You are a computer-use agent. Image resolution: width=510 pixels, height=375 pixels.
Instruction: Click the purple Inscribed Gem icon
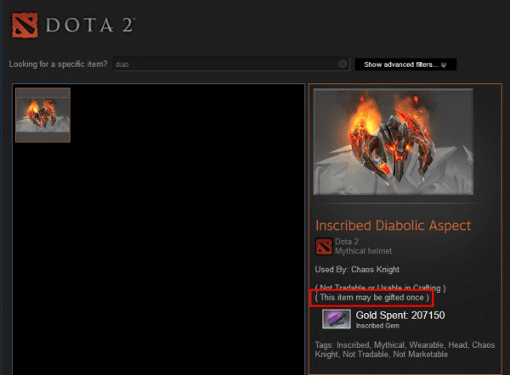[337, 319]
